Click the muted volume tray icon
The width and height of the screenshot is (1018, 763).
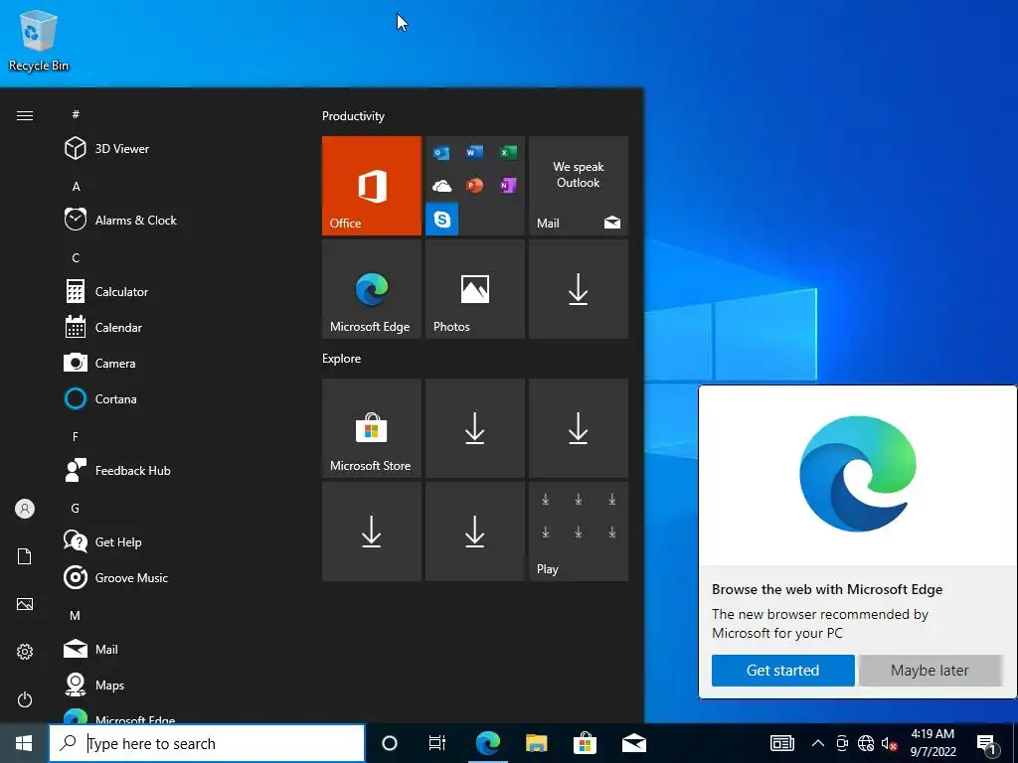click(x=889, y=743)
